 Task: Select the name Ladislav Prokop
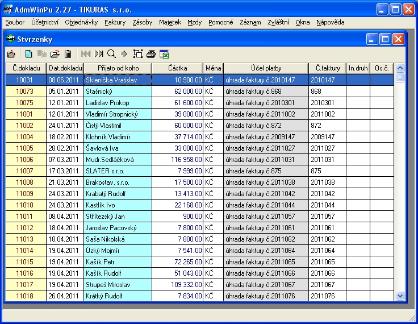pos(118,103)
